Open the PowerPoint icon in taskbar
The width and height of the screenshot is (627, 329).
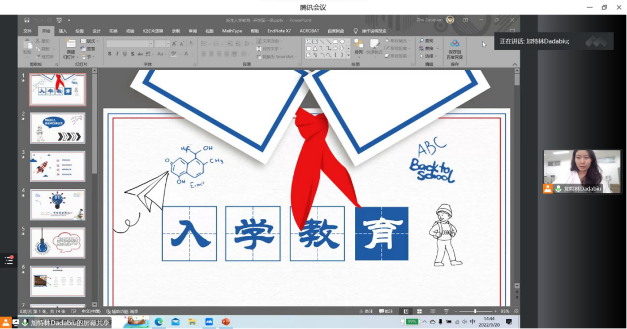[x=225, y=322]
